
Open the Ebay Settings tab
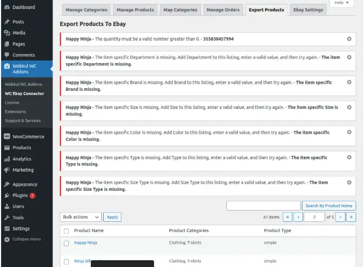tap(309, 10)
